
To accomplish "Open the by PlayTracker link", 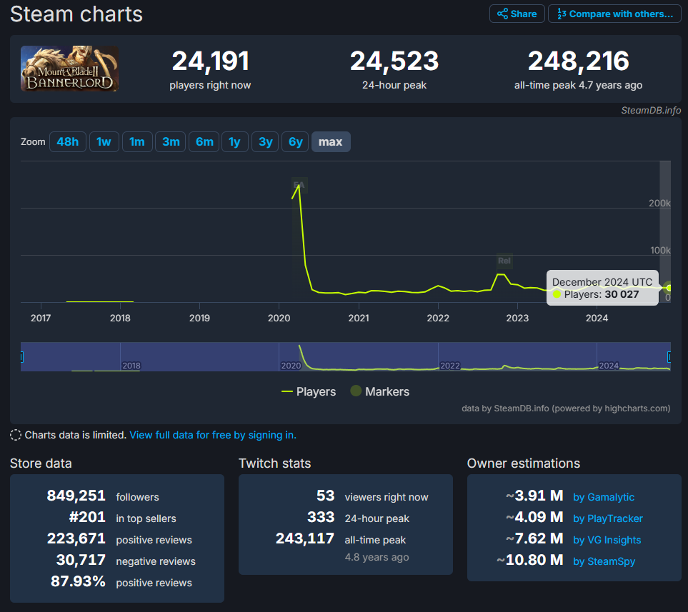I will 608,518.
